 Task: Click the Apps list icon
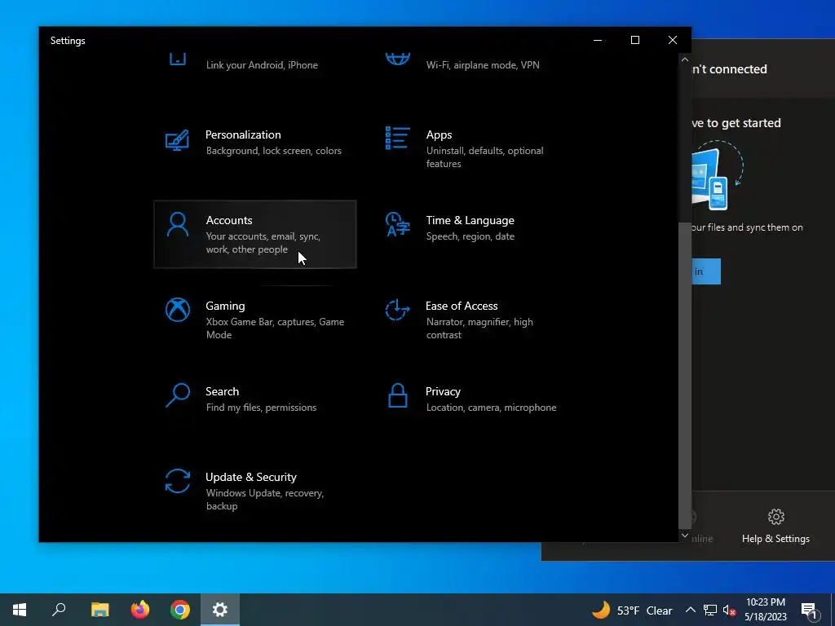point(397,138)
